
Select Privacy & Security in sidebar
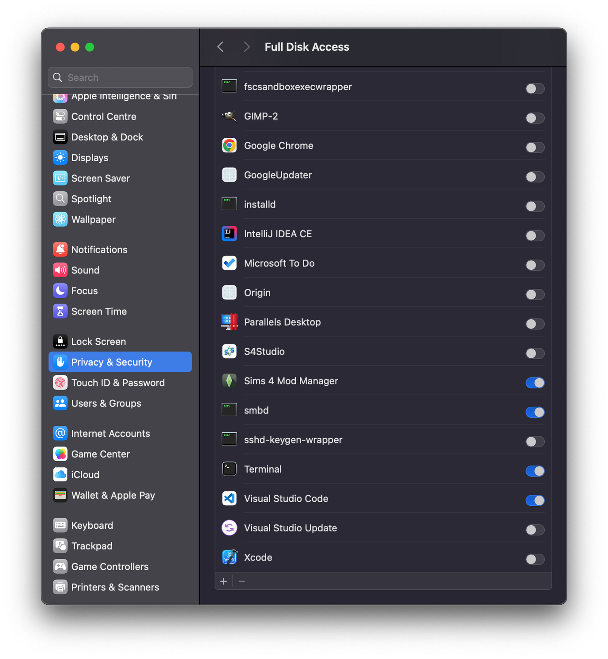pyautogui.click(x=120, y=362)
